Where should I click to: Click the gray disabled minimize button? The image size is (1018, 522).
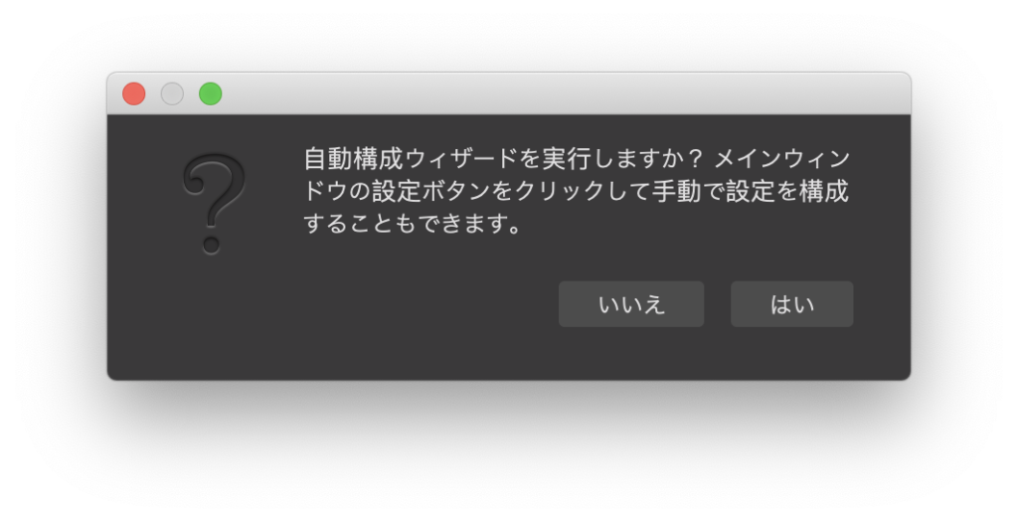[172, 93]
